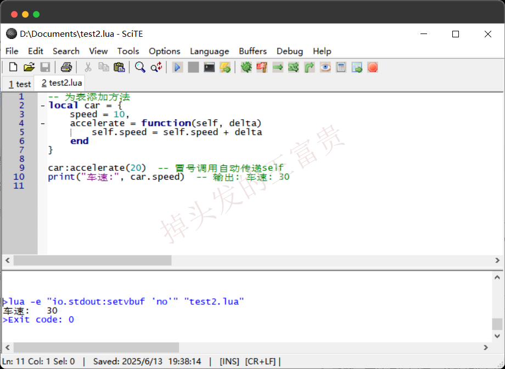The height and width of the screenshot is (369, 505).
Task: Click editor horizontal scrollbar left arrow
Action: 8,260
